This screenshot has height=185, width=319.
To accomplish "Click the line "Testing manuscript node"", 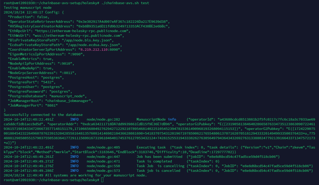I will [28, 8].
